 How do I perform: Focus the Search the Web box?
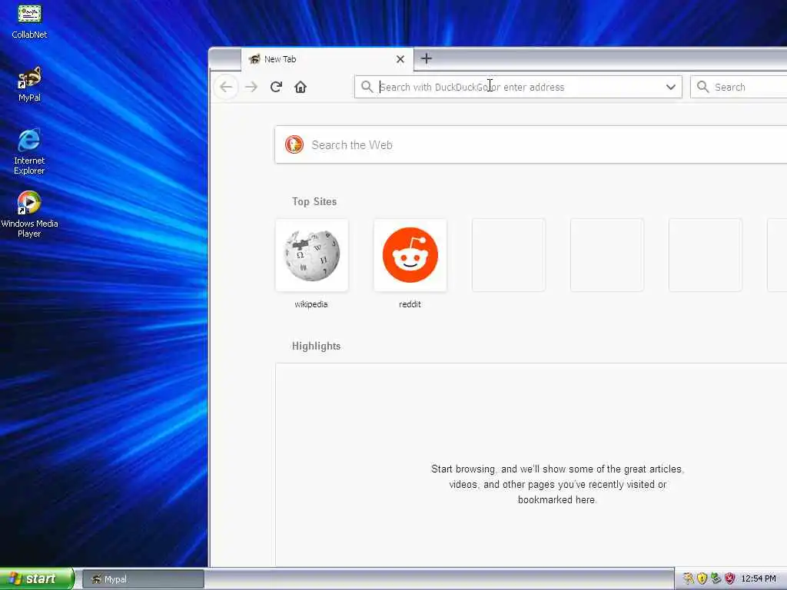coord(531,144)
